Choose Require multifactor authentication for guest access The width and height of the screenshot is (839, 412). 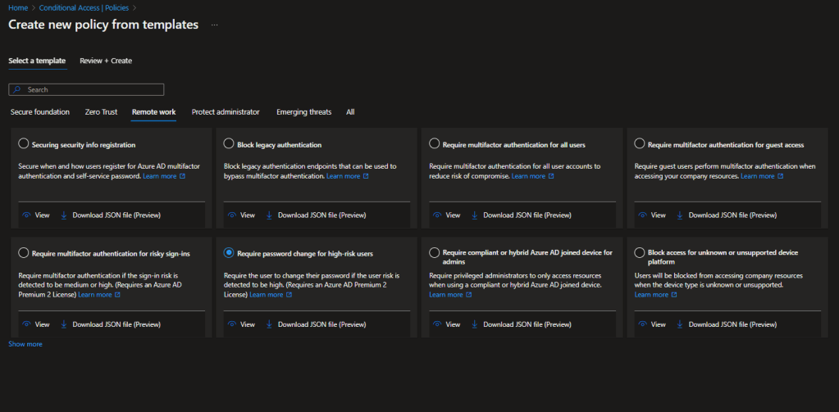[x=640, y=144]
